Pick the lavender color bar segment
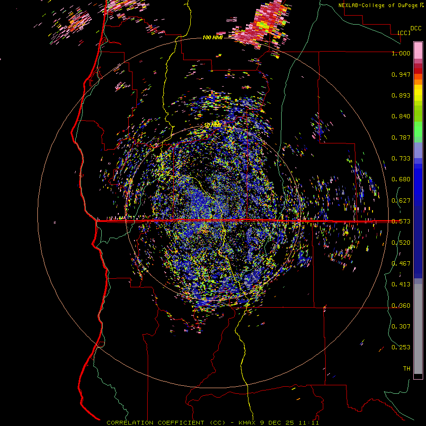This screenshot has width=426, height=426. click(x=418, y=151)
